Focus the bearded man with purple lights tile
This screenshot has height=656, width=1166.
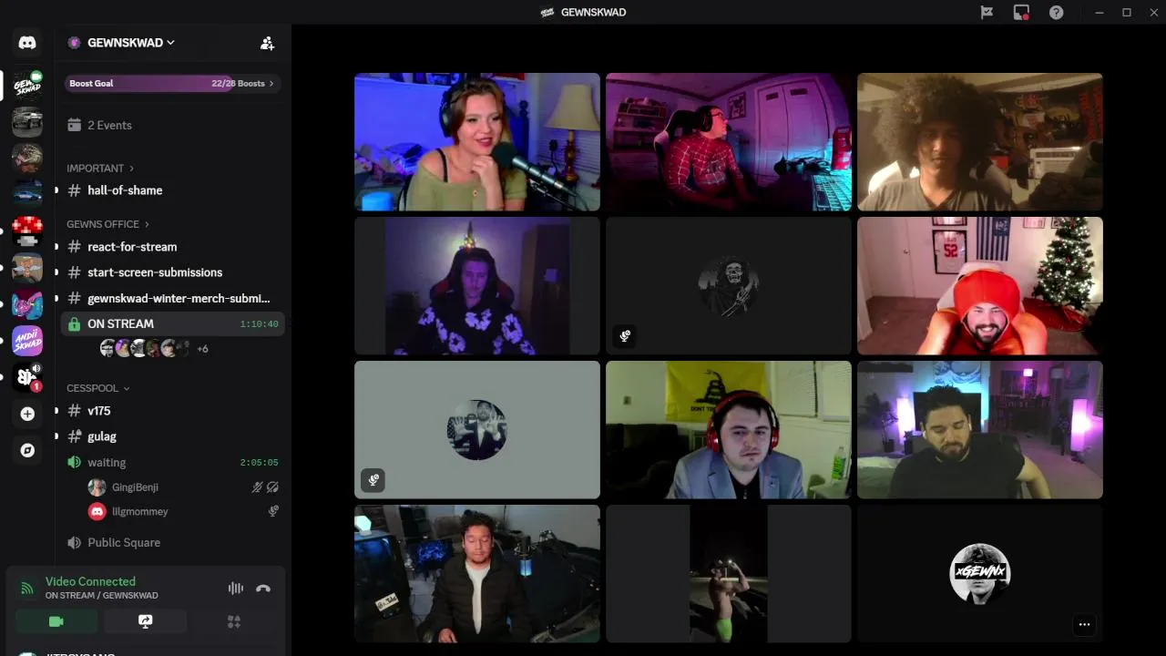tap(980, 430)
